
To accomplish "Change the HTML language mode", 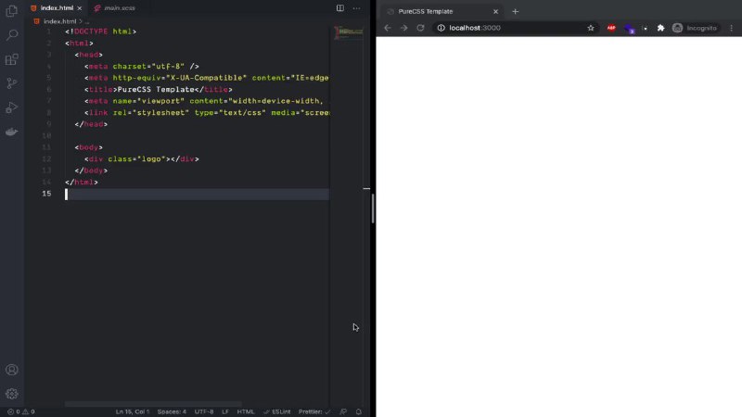I will pyautogui.click(x=246, y=411).
